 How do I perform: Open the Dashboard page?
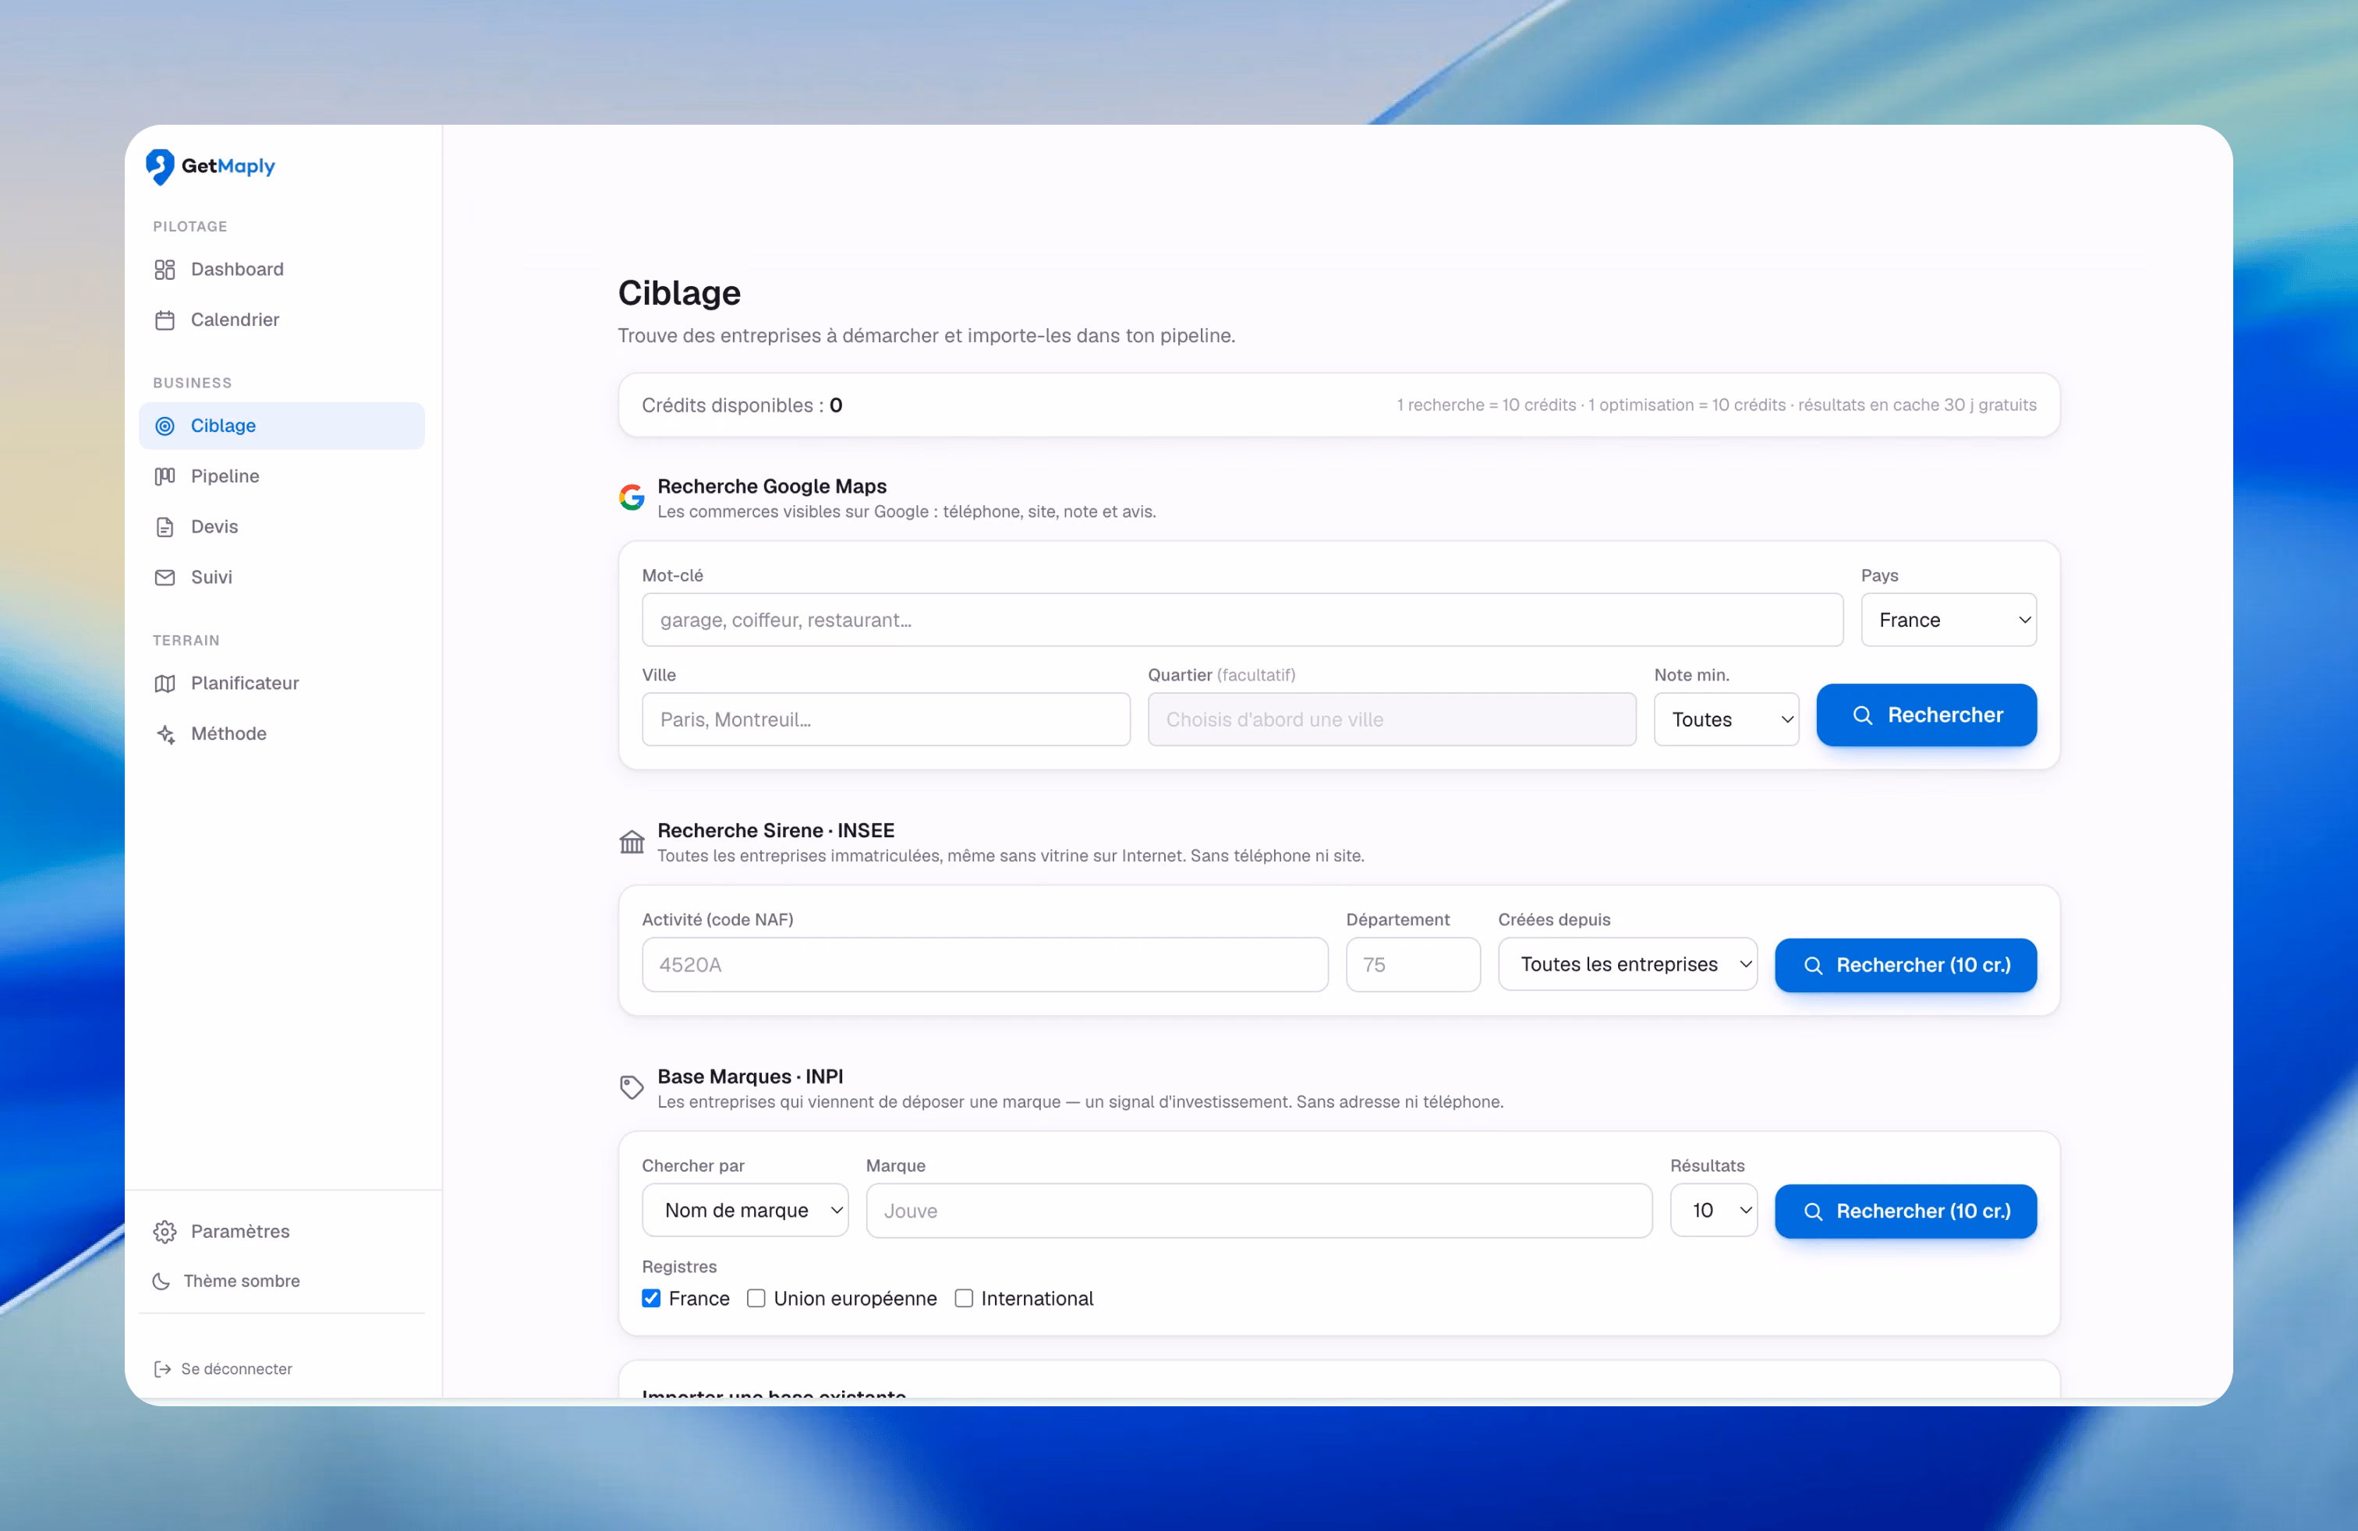(281, 270)
